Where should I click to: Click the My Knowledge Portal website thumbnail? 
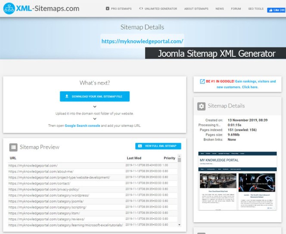(x=237, y=181)
